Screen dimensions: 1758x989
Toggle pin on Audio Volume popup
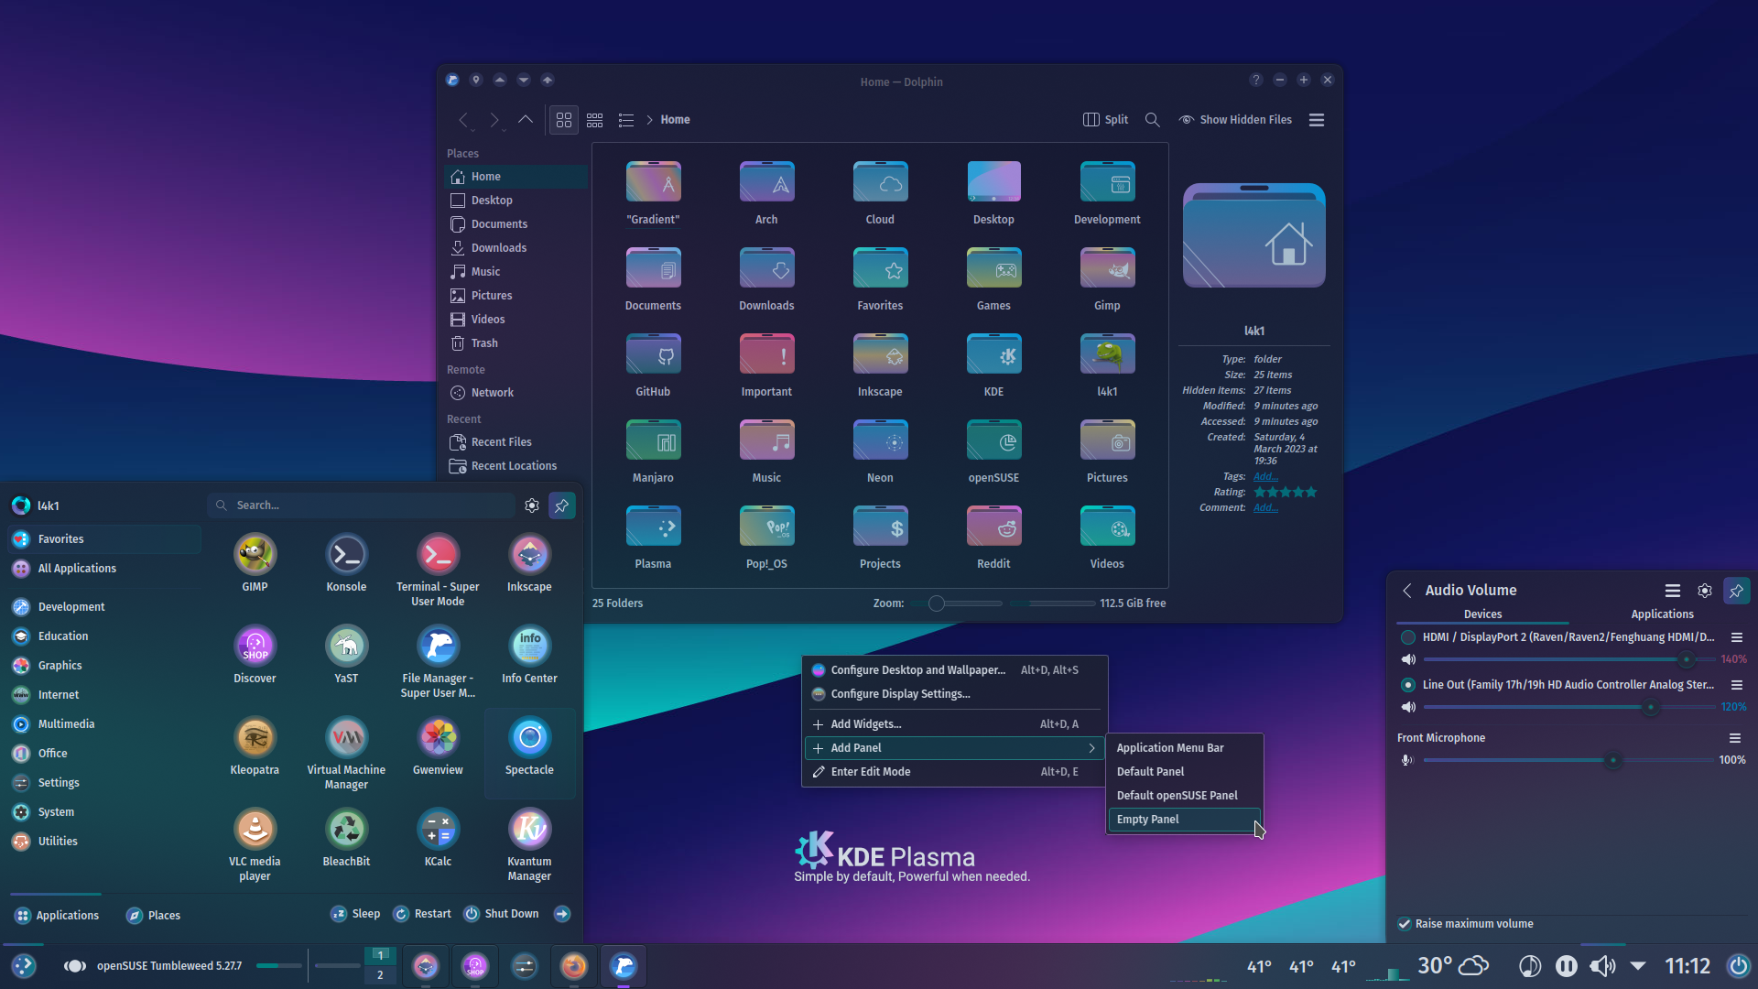coord(1736,591)
